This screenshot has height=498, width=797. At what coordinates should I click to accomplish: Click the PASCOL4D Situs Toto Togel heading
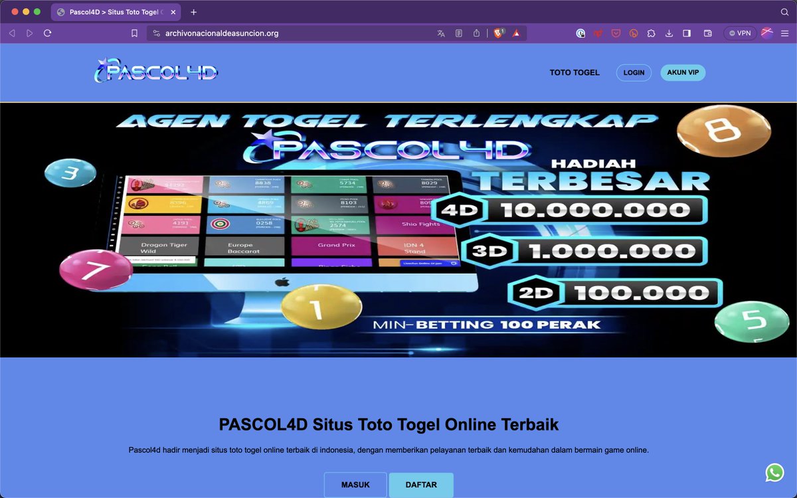[389, 424]
